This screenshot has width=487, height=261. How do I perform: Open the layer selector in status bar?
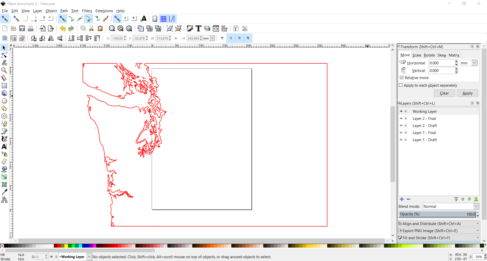point(89,257)
